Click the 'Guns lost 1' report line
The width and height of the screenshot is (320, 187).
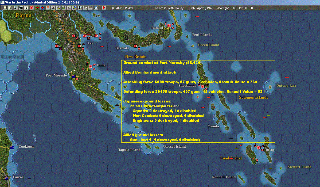point(165,140)
